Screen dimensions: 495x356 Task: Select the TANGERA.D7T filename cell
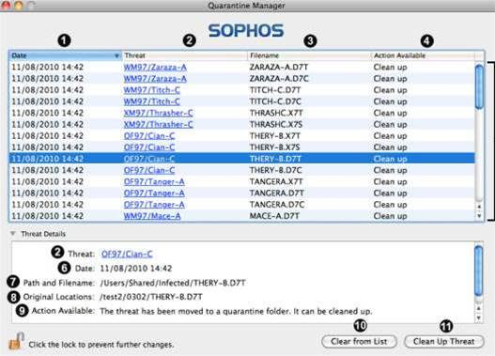[277, 193]
